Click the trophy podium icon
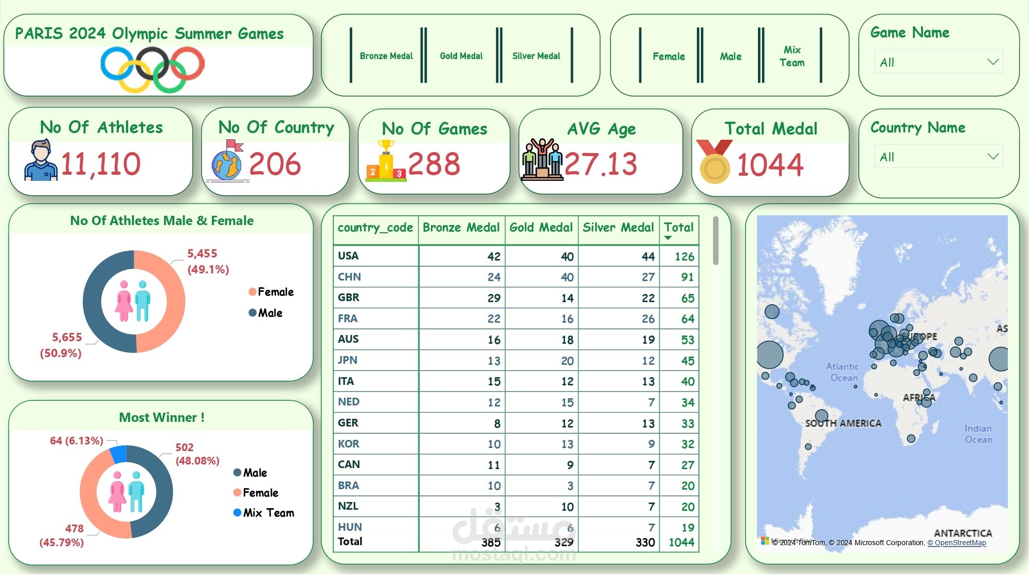The image size is (1029, 576). point(386,161)
